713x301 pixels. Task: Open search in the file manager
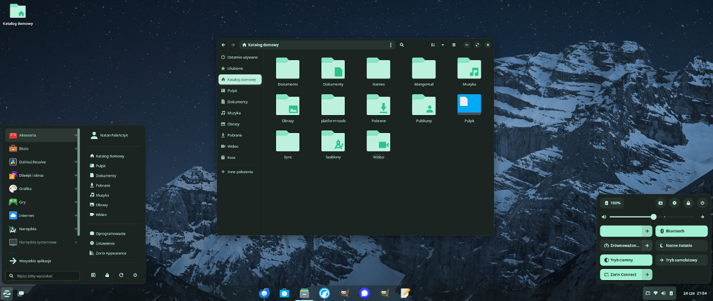402,45
